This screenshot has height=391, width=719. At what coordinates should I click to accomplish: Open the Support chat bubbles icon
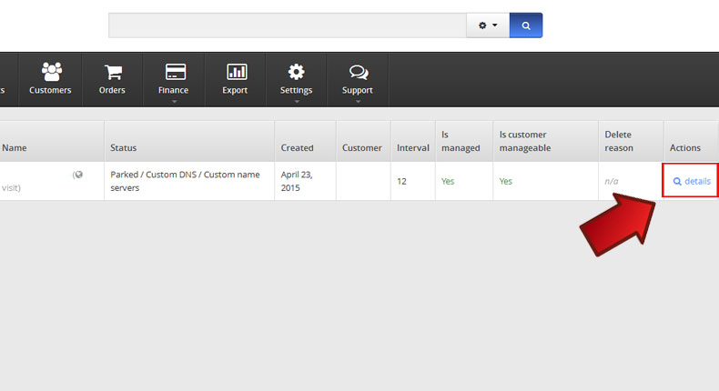click(x=358, y=72)
